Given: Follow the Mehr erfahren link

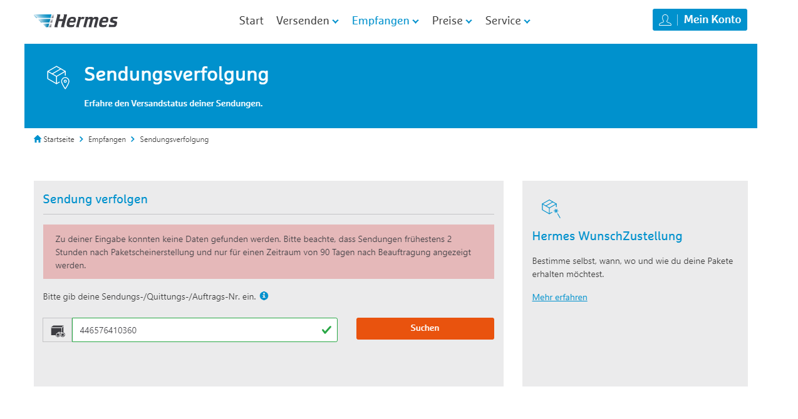Looking at the screenshot, I should [x=559, y=297].
